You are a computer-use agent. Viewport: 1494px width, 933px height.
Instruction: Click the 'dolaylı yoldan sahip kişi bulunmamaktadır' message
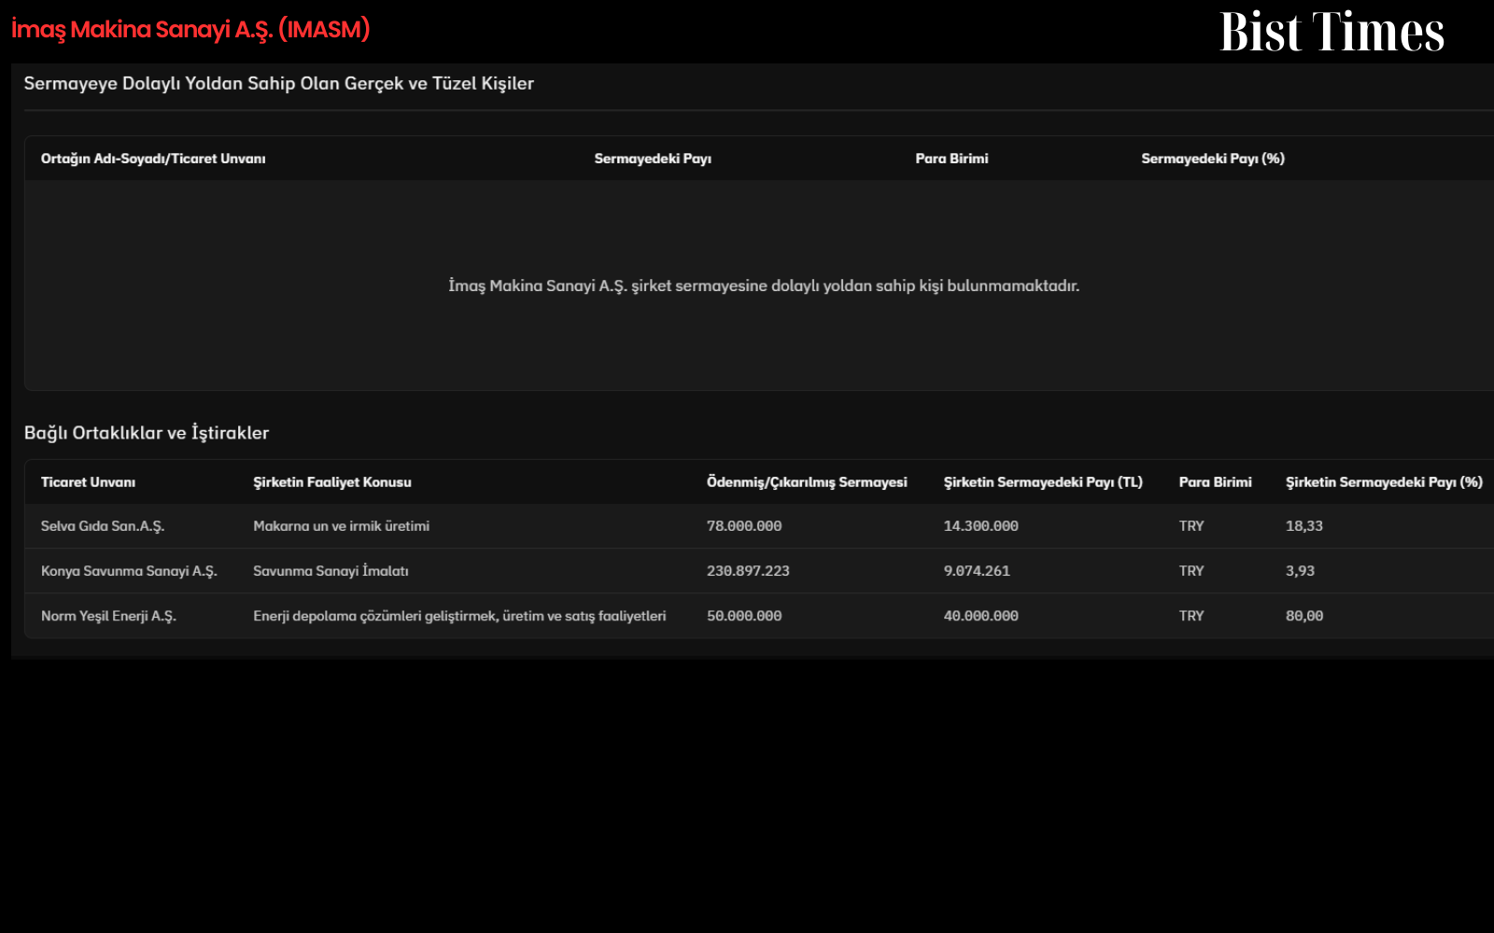[764, 285]
